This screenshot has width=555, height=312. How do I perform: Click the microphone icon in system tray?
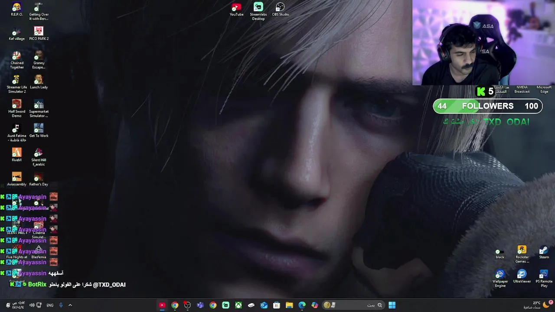(x=61, y=305)
